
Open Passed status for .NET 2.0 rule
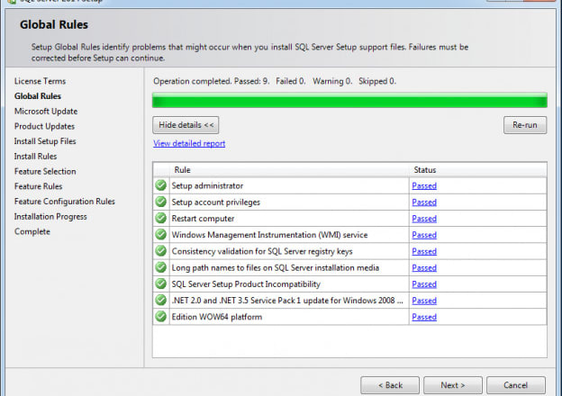click(x=424, y=301)
